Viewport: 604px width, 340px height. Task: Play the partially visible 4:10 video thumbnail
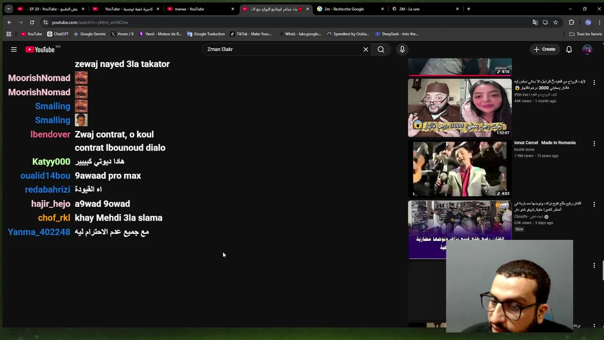click(x=460, y=67)
